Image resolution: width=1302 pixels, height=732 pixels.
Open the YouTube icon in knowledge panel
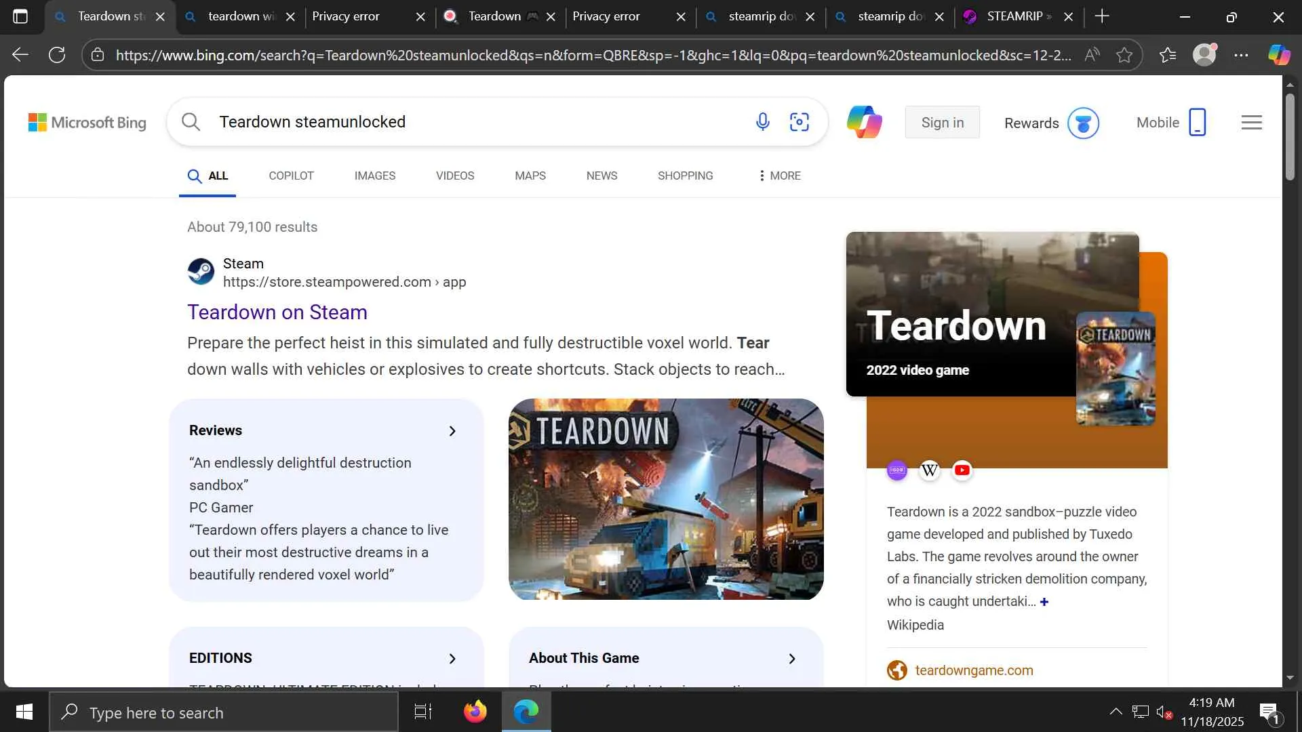962,470
